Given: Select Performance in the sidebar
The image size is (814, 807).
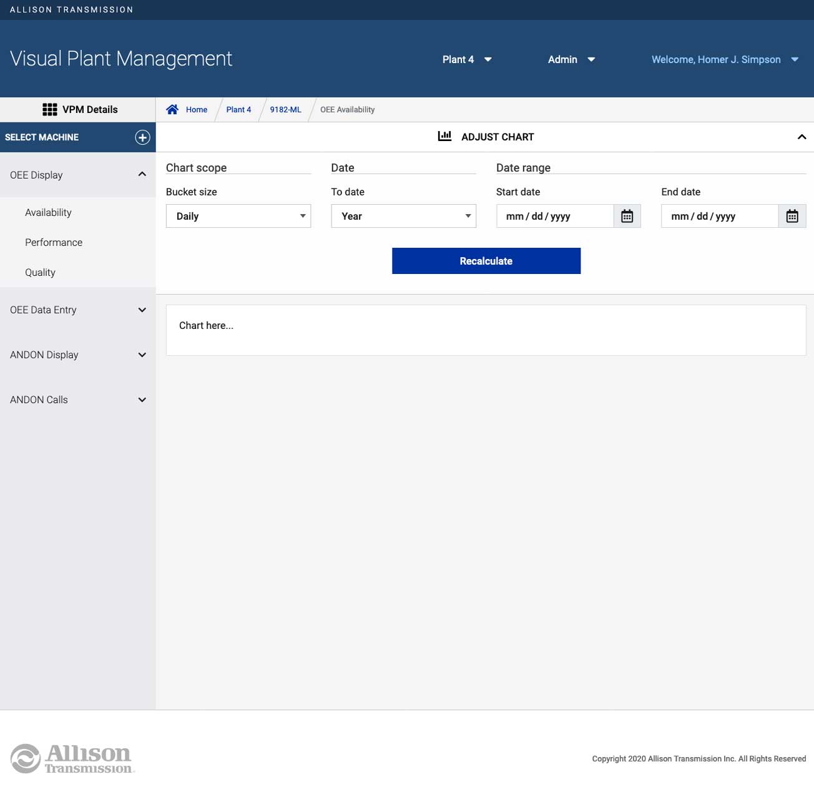Looking at the screenshot, I should [54, 242].
